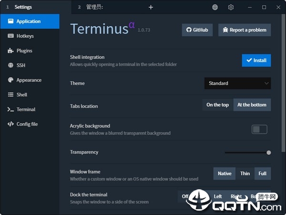Toggle the Acrylic background switch
This screenshot has height=215, width=286.
tap(259, 129)
